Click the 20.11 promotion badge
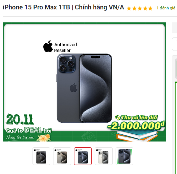177x174 pixels. 20,119
